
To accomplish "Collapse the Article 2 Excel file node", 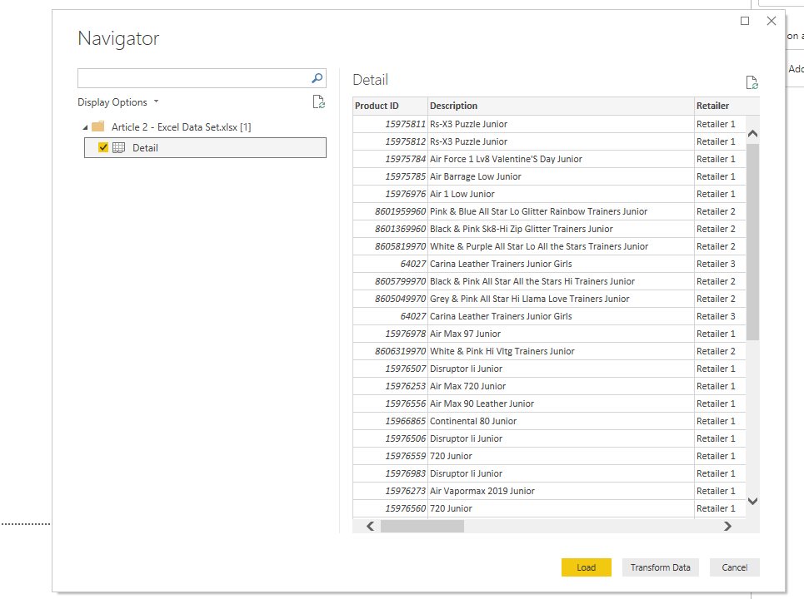I will pos(85,127).
